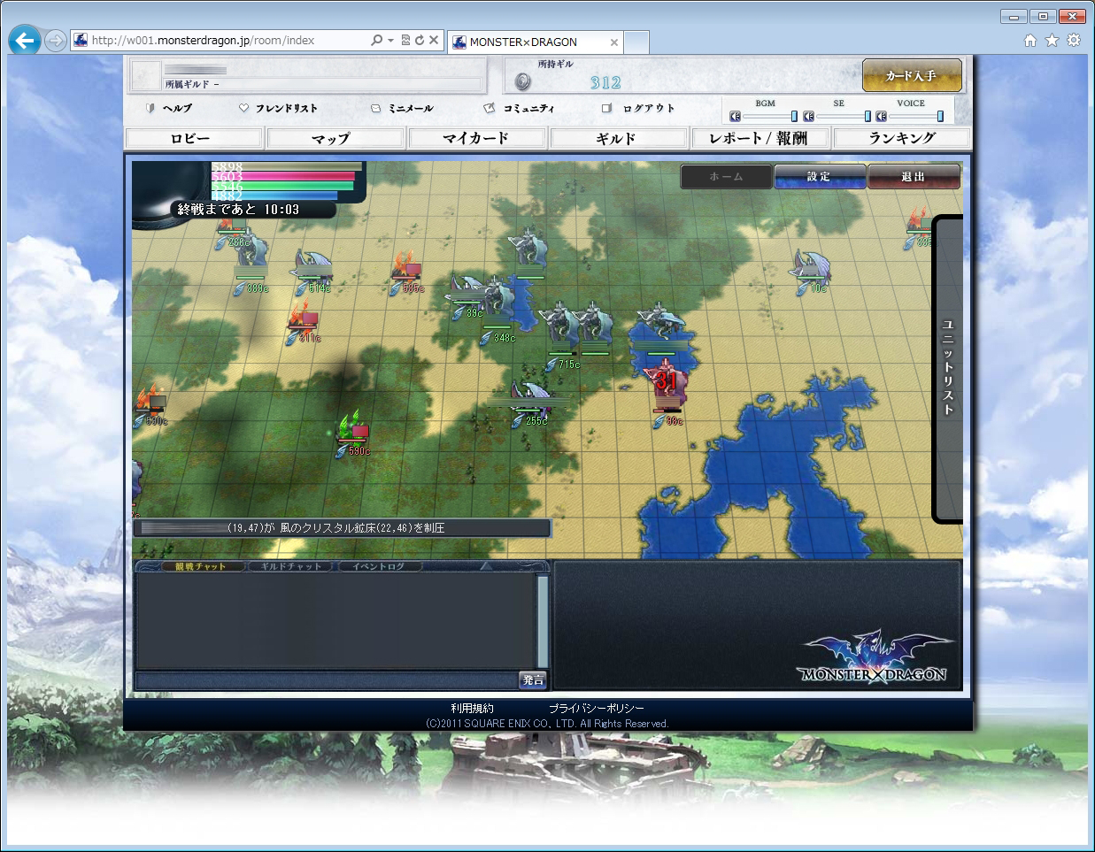1095x852 pixels.
Task: Click the crystal capture event notification bar
Action: coord(342,527)
